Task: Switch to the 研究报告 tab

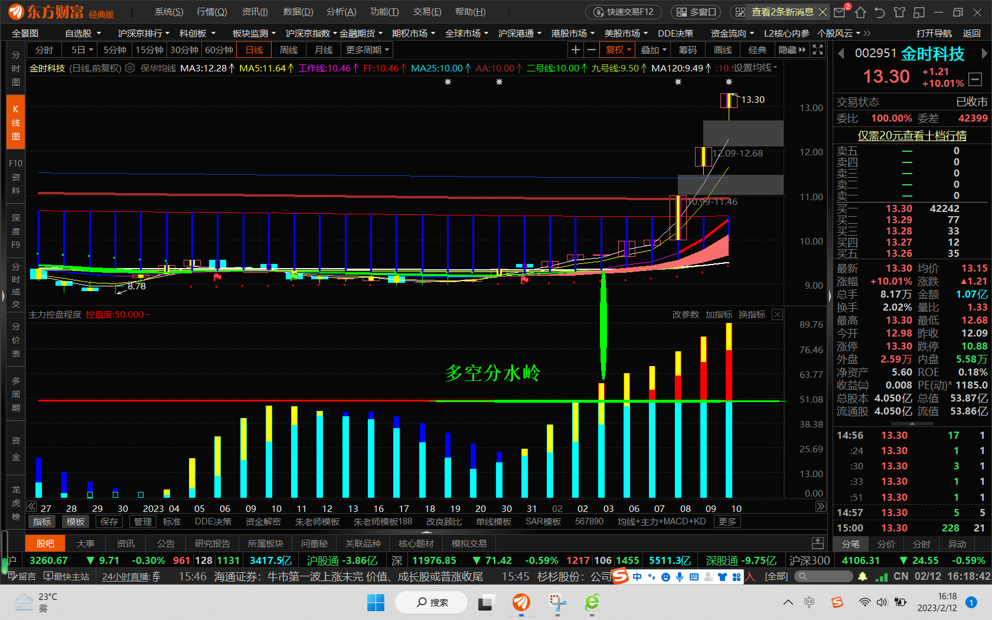Action: pyautogui.click(x=213, y=543)
